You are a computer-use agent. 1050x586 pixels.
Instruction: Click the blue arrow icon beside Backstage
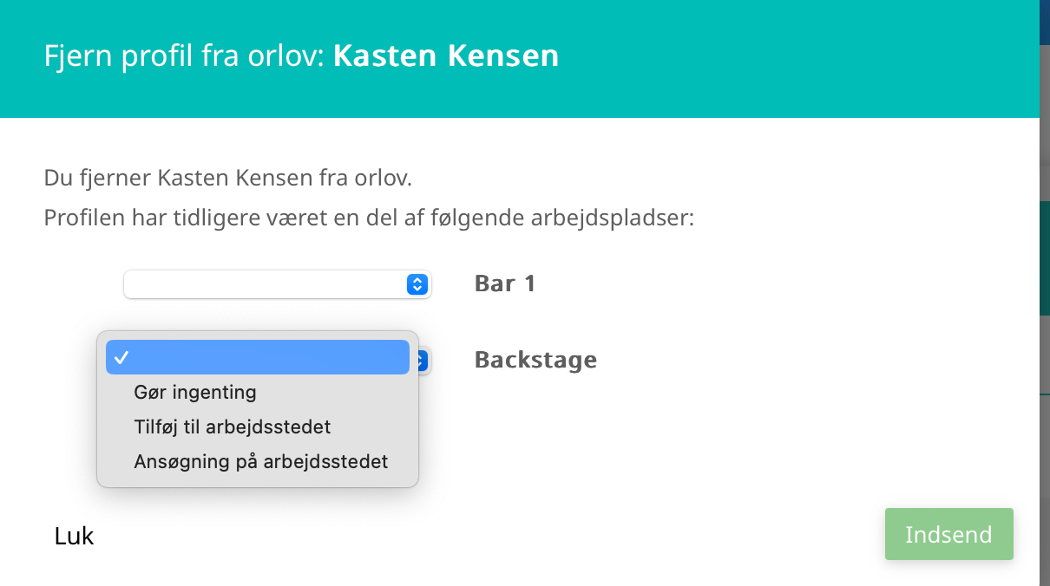pos(423,361)
